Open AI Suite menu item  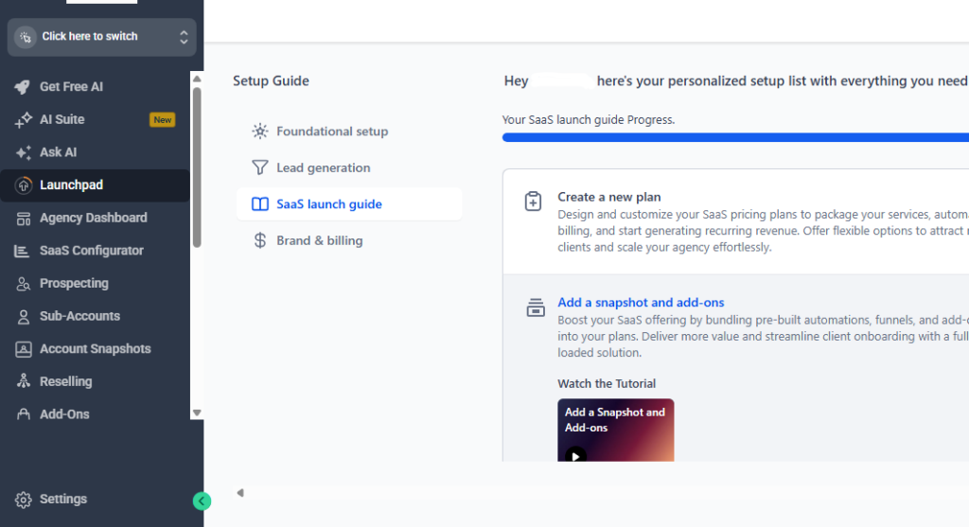(x=95, y=120)
